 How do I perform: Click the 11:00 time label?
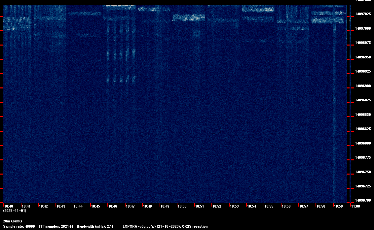(x=355, y=206)
